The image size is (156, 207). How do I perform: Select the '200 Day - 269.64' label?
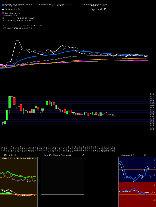[x=13, y=13]
